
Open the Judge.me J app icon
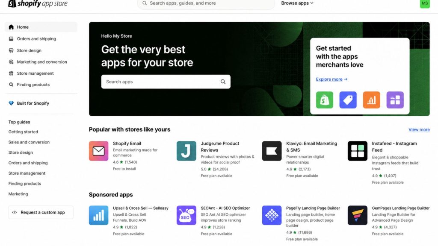[186, 151]
